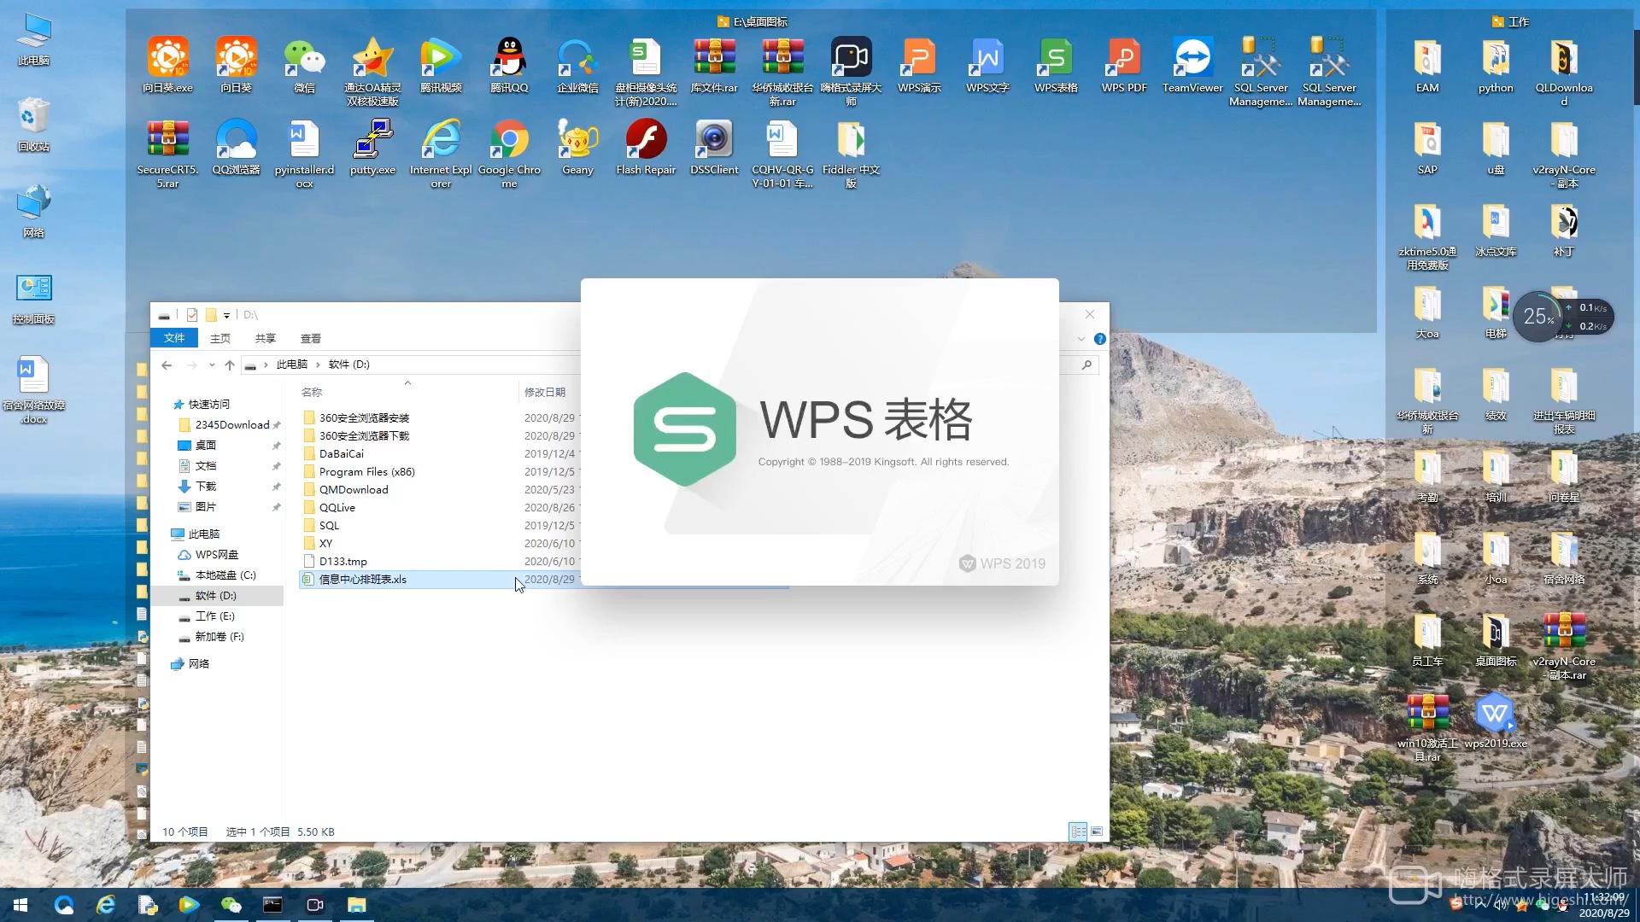
Task: Open the 腾讯QQ desktop icon
Action: coord(509,67)
